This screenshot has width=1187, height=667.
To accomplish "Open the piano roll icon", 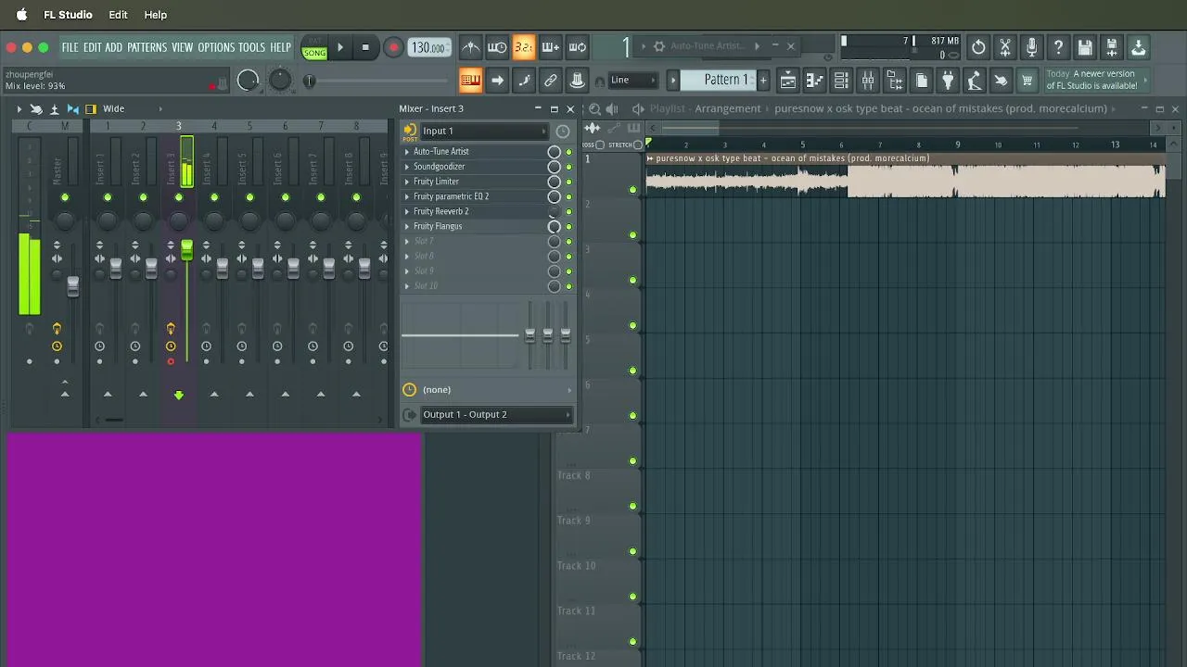I will click(814, 81).
